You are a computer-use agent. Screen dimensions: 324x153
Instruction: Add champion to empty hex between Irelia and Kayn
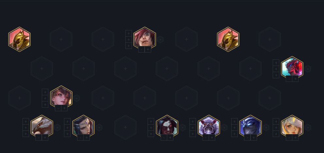(125, 128)
